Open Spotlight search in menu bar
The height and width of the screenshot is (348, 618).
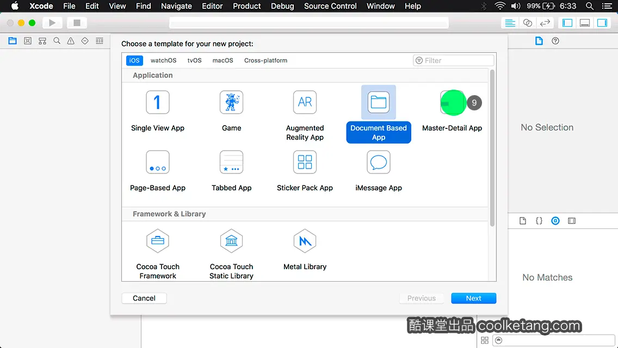590,6
